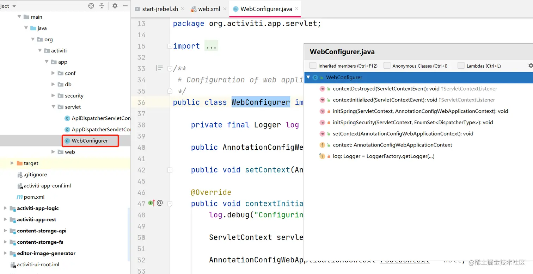Image resolution: width=533 pixels, height=274 pixels.
Task: Expand the conf package
Action: click(53, 73)
